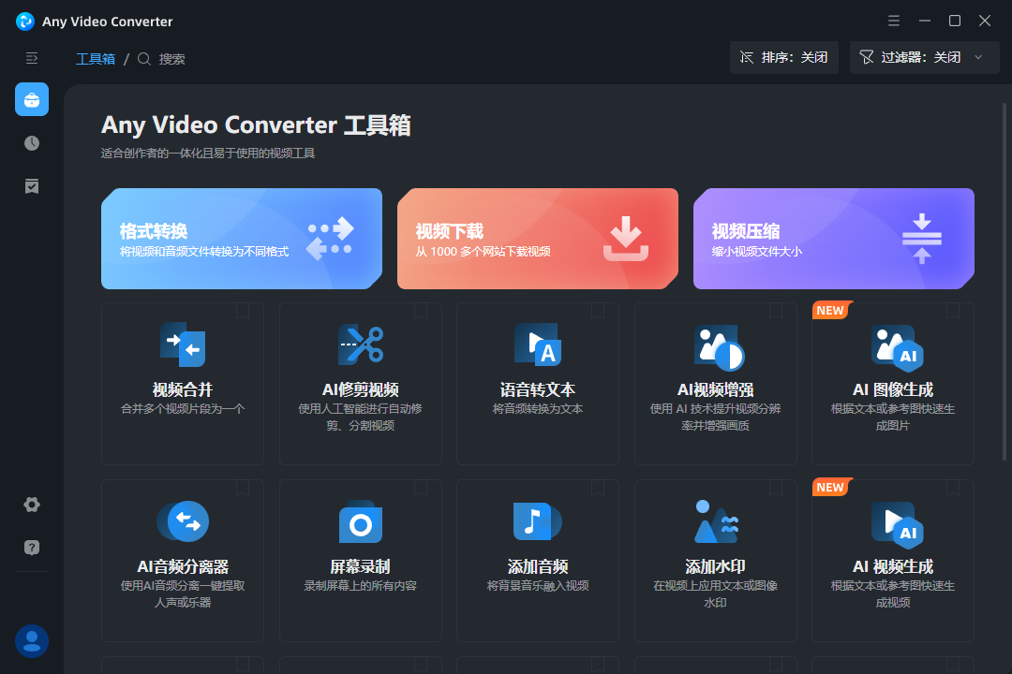1012x674 pixels.
Task: Click the 语音转文本 icon
Action: pyautogui.click(x=538, y=344)
